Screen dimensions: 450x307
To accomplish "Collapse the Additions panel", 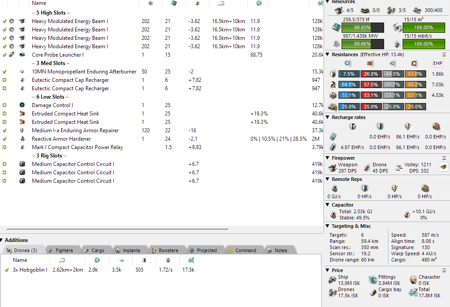I will 2,240.
